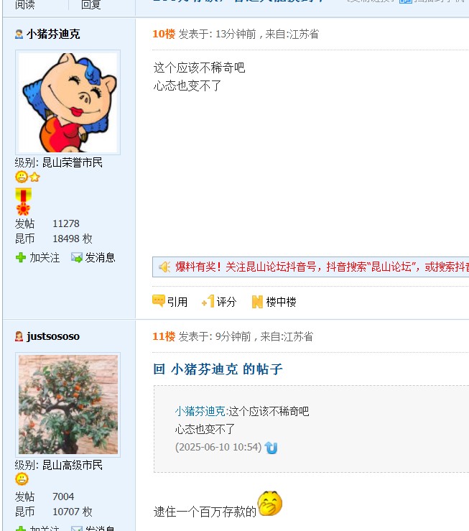Open justsososo's orange tree avatar
The image size is (469, 531).
coord(68,405)
